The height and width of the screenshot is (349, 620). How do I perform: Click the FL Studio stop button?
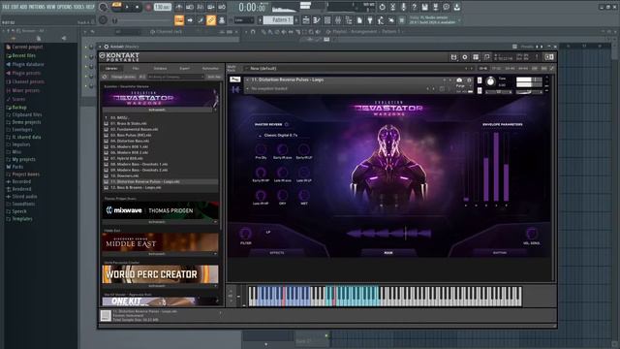coord(138,7)
